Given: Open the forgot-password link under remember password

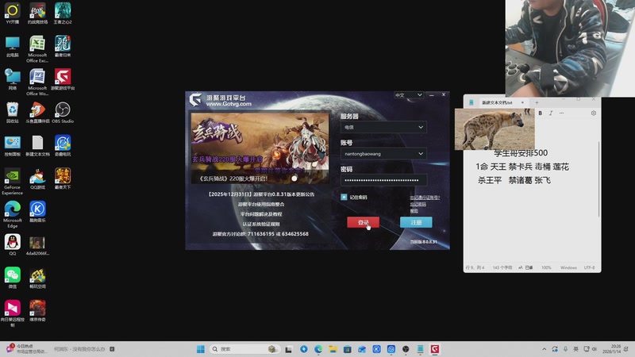Looking at the screenshot, I should coord(418,205).
